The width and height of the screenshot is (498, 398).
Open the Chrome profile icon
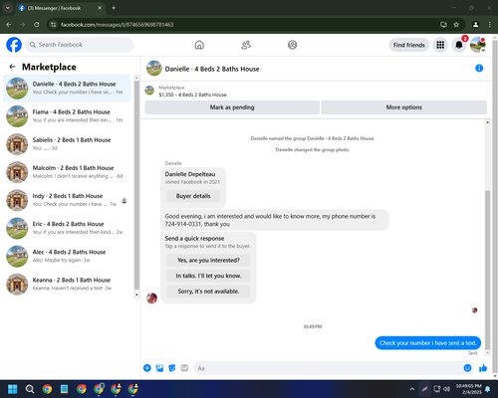coord(476,25)
